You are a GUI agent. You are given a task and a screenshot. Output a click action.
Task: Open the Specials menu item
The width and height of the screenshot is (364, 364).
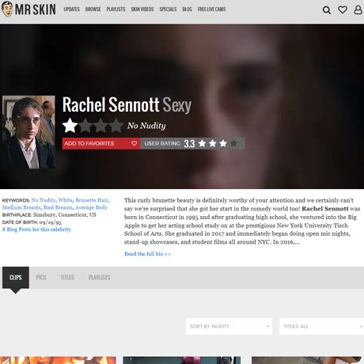coord(168,9)
